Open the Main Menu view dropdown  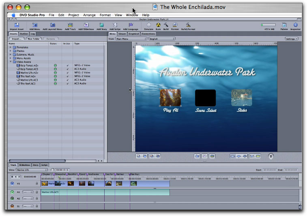point(131,39)
